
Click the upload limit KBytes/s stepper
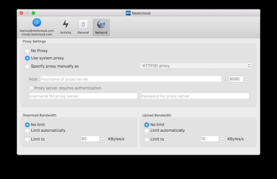222,139
